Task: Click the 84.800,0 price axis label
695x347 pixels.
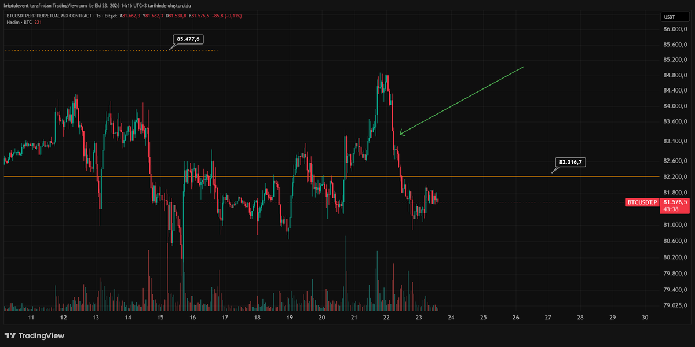Action: (675, 75)
